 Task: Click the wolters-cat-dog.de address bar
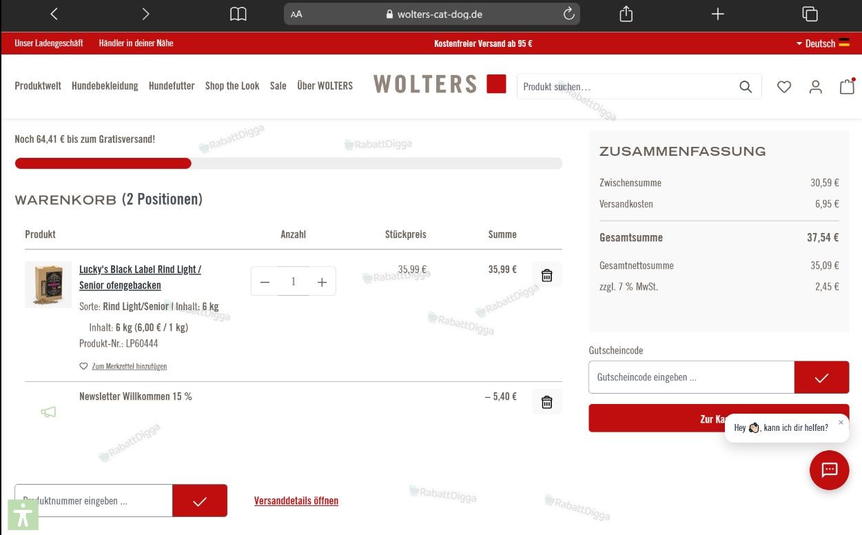tap(432, 14)
